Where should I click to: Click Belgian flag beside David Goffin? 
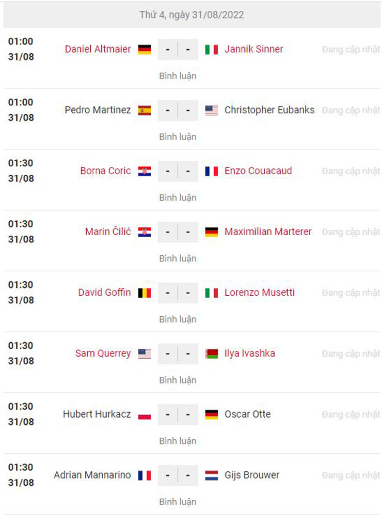point(145,293)
